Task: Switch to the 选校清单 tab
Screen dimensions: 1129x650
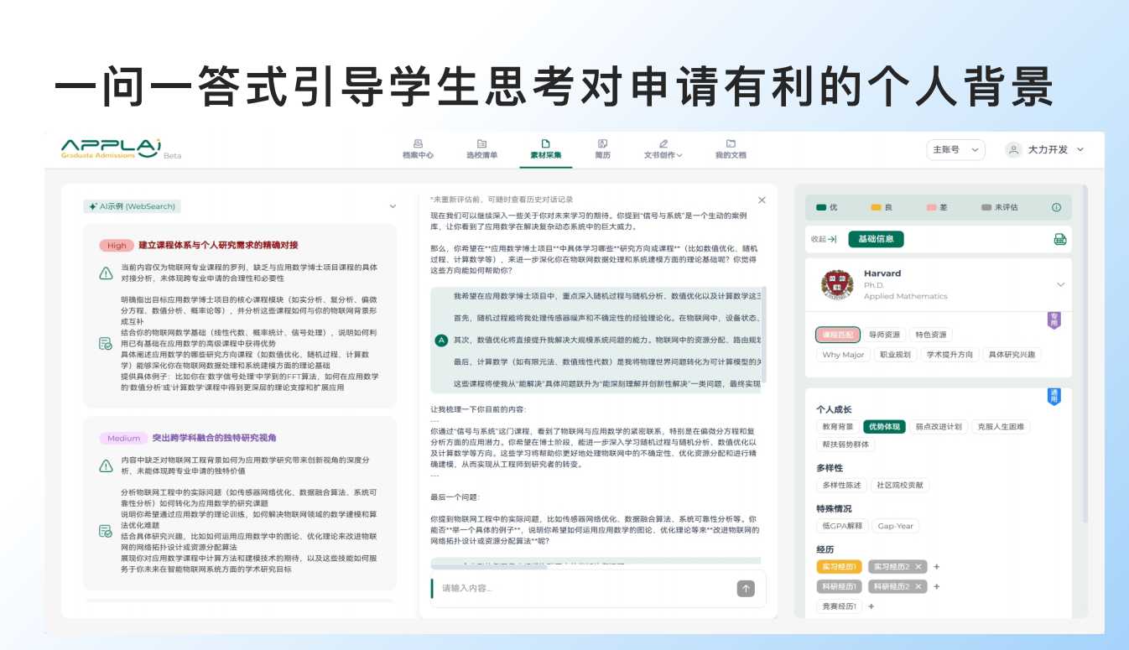Action: click(x=481, y=149)
